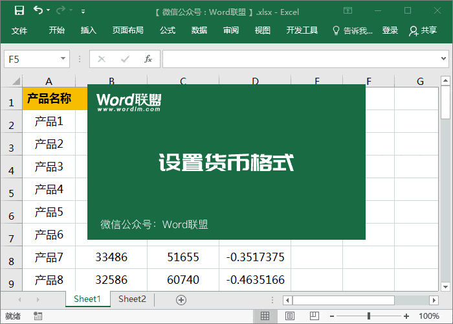This screenshot has width=453, height=324.
Task: Select row 5 header
Action: point(11,189)
